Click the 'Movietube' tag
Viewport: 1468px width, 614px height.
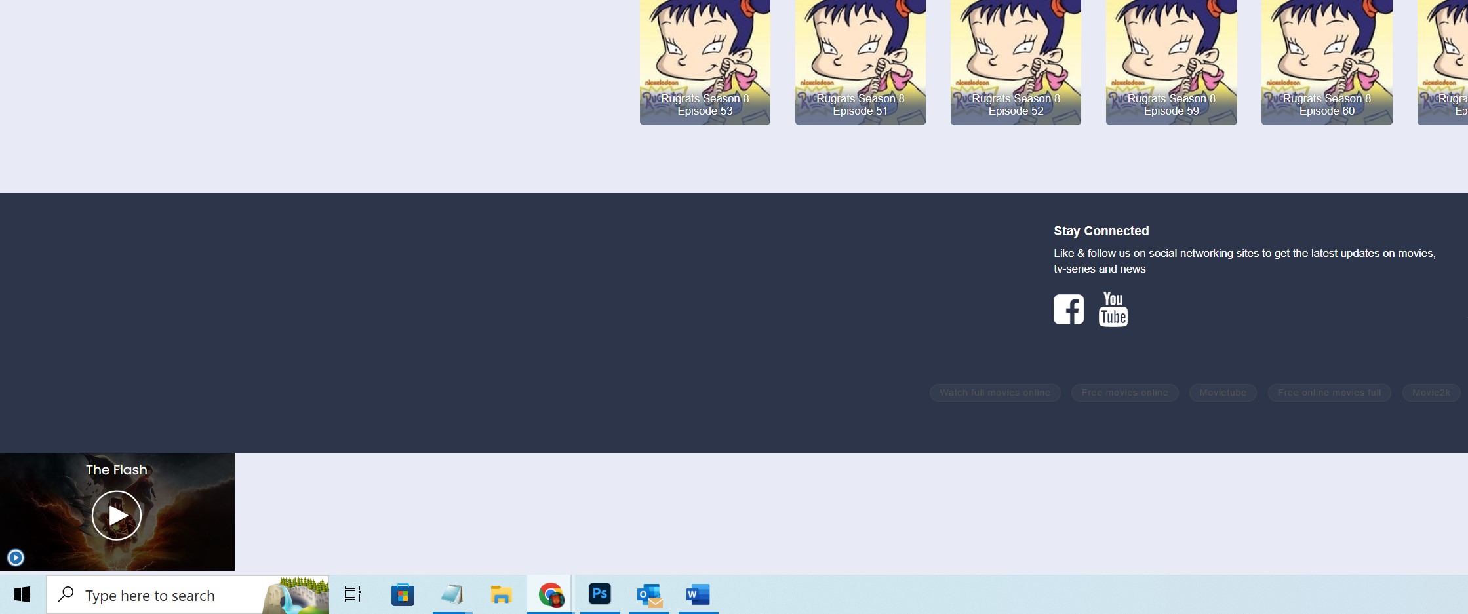click(x=1223, y=393)
